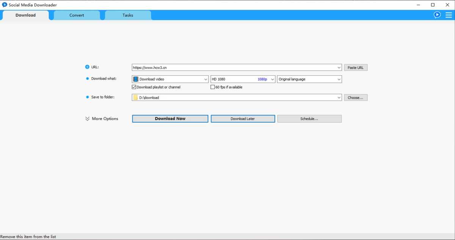Click the double chevron next to More Options
Viewport: 455px width, 240px height.
click(87, 118)
